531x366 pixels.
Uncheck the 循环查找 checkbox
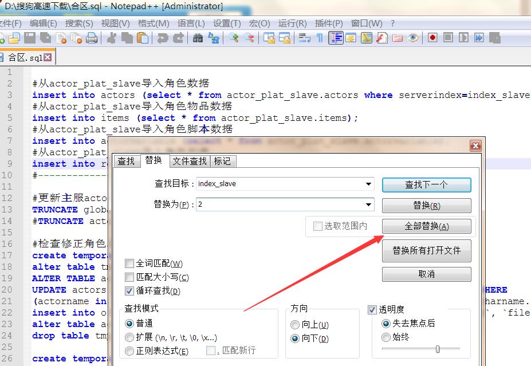[129, 291]
